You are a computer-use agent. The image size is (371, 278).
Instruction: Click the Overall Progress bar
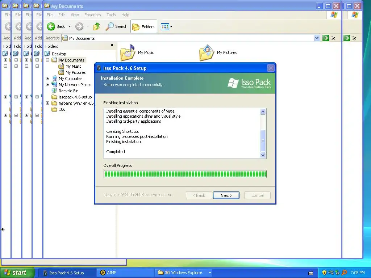pos(185,174)
